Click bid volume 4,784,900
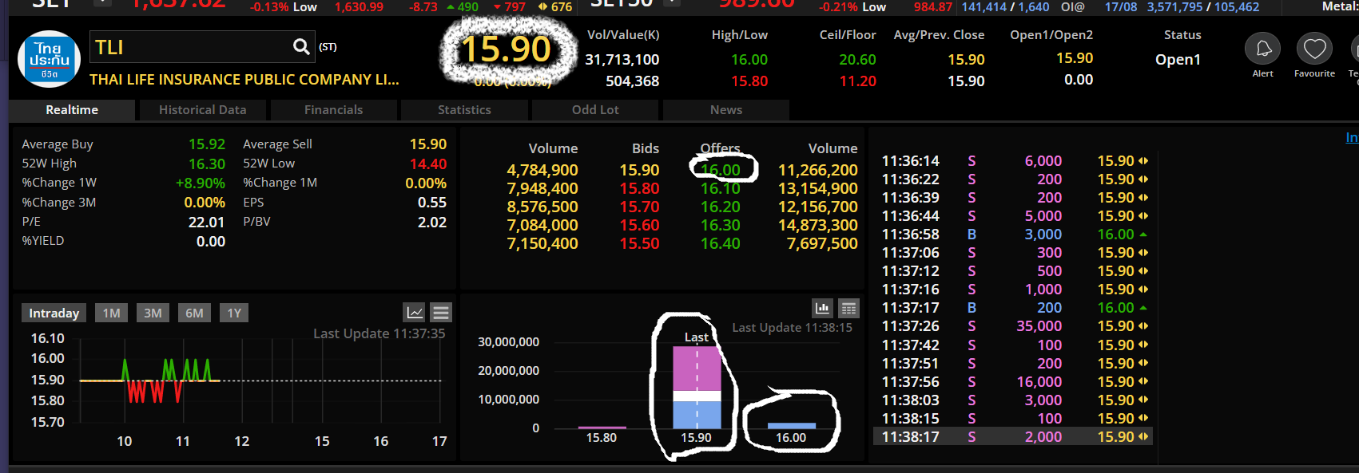This screenshot has width=1359, height=473. point(542,170)
